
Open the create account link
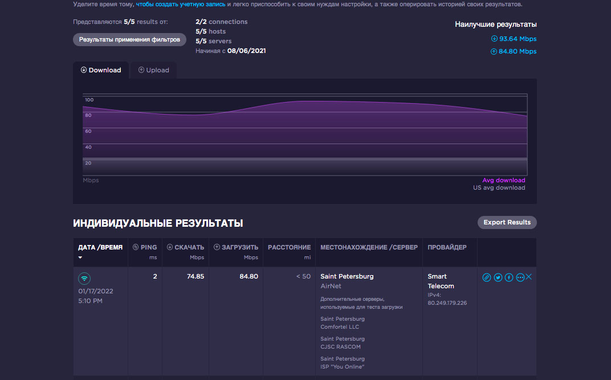point(181,5)
